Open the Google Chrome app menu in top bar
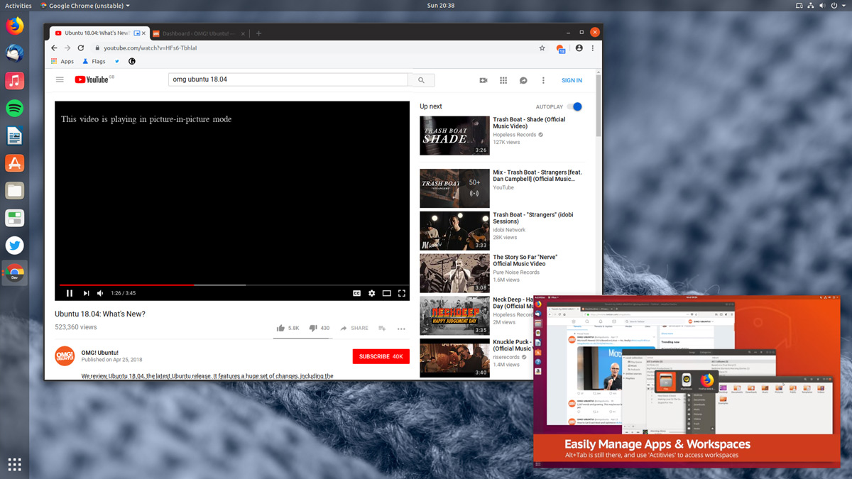The height and width of the screenshot is (479, 852). coord(85,6)
